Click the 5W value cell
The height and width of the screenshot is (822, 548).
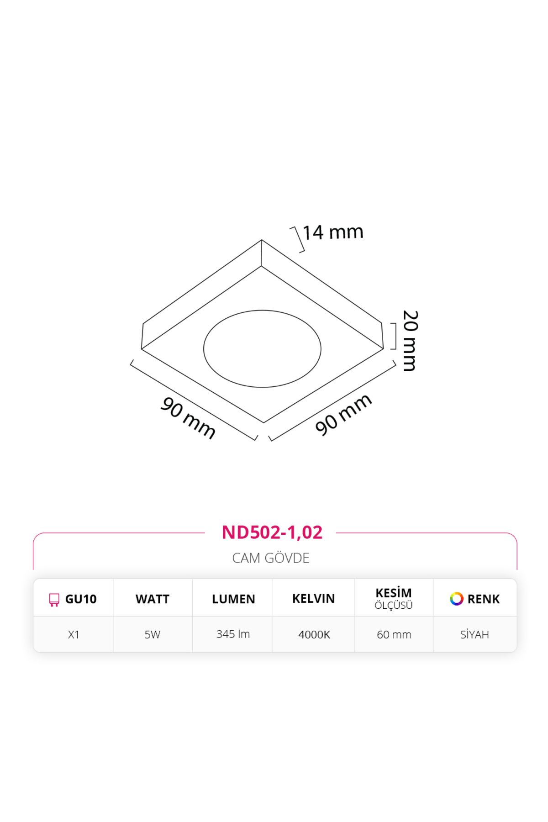pyautogui.click(x=153, y=634)
